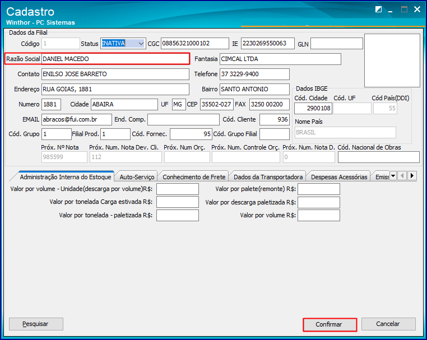
Task: Click the Cód. Grupo Filial empty field
Action: [x=274, y=134]
